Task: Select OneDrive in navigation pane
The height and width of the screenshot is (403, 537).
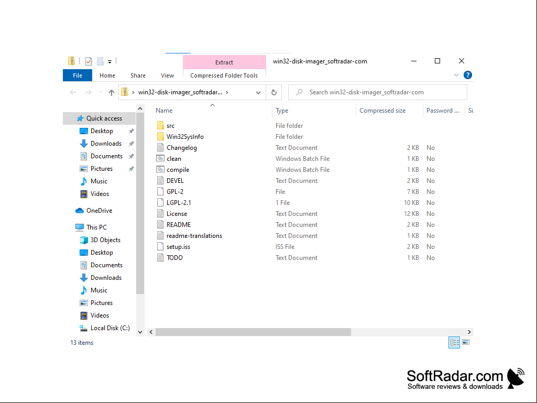Action: pyautogui.click(x=99, y=211)
